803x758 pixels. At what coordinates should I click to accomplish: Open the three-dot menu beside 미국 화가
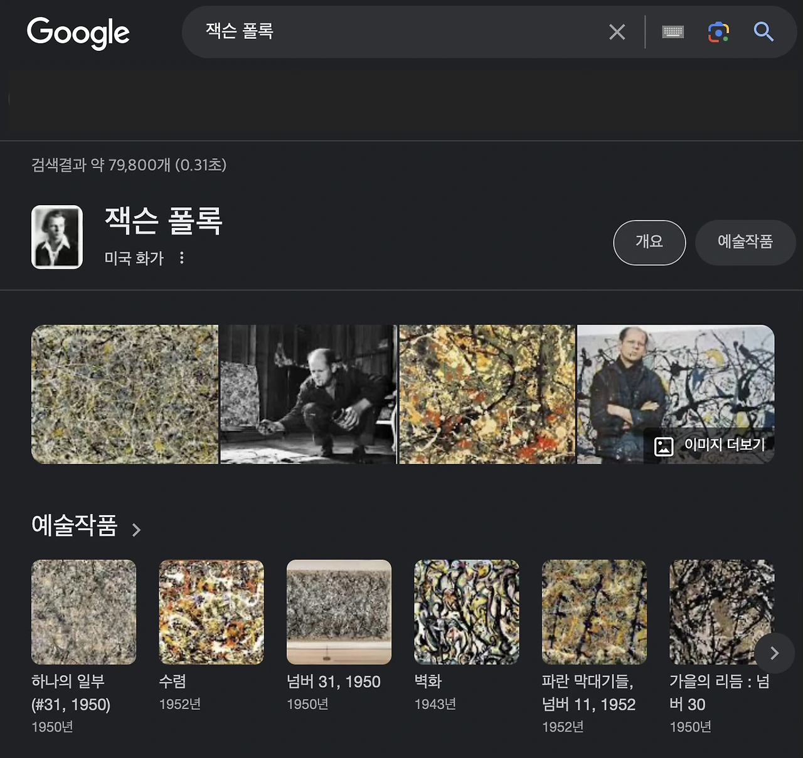click(182, 258)
